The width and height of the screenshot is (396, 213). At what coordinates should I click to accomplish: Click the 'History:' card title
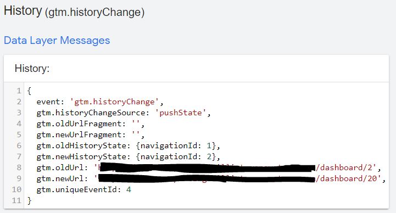click(32, 69)
